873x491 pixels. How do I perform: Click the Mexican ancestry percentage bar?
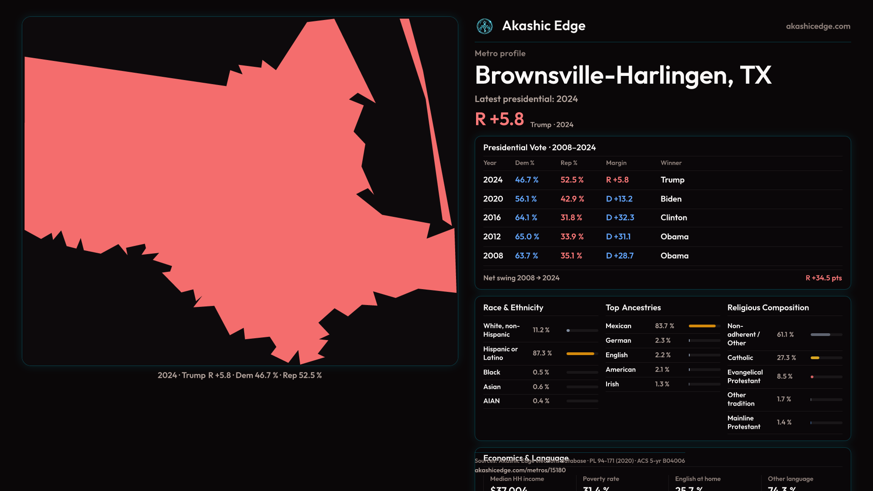point(704,326)
